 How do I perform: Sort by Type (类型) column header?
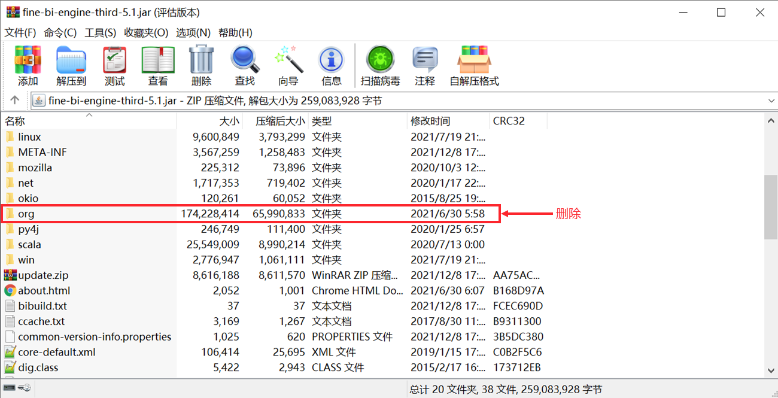click(x=358, y=121)
